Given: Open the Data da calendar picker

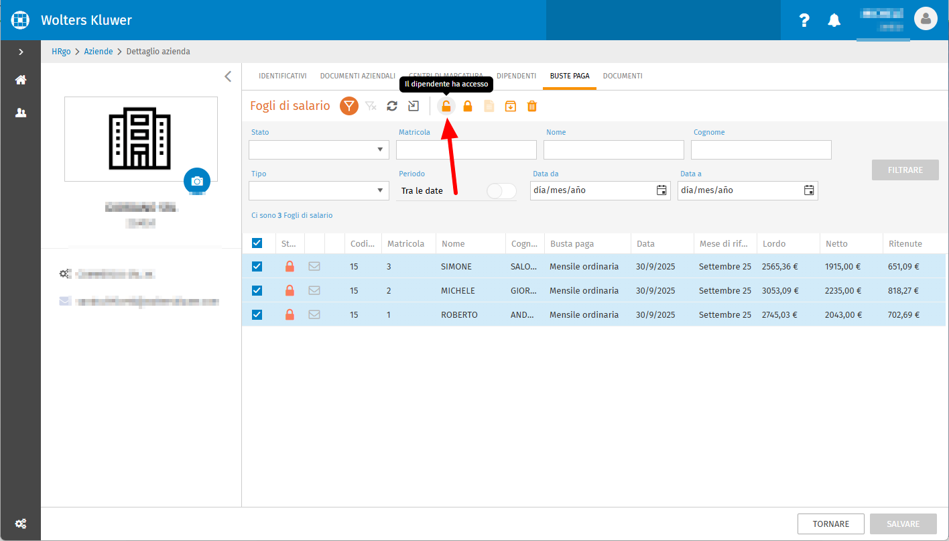Looking at the screenshot, I should (661, 190).
